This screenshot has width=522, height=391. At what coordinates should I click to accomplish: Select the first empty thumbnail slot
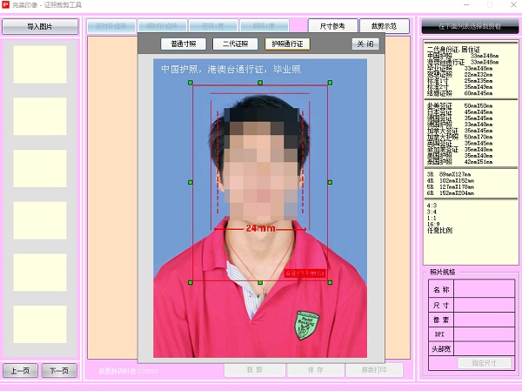pos(40,64)
